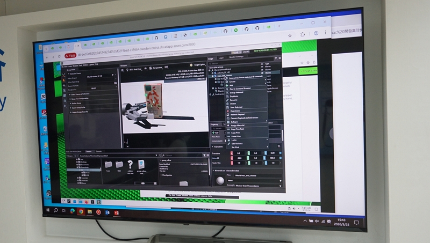Collapse the World prim tree node

point(210,70)
